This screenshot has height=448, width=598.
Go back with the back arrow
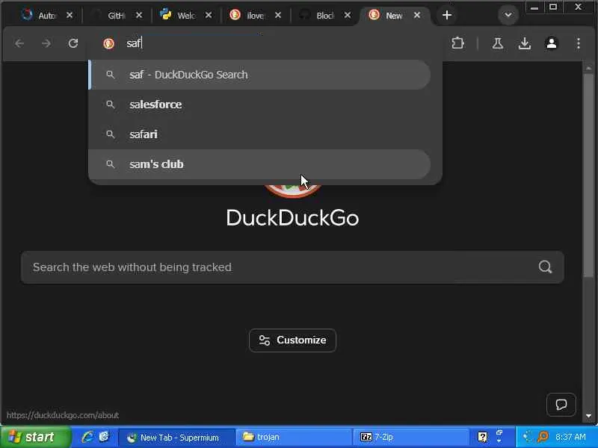(x=20, y=43)
